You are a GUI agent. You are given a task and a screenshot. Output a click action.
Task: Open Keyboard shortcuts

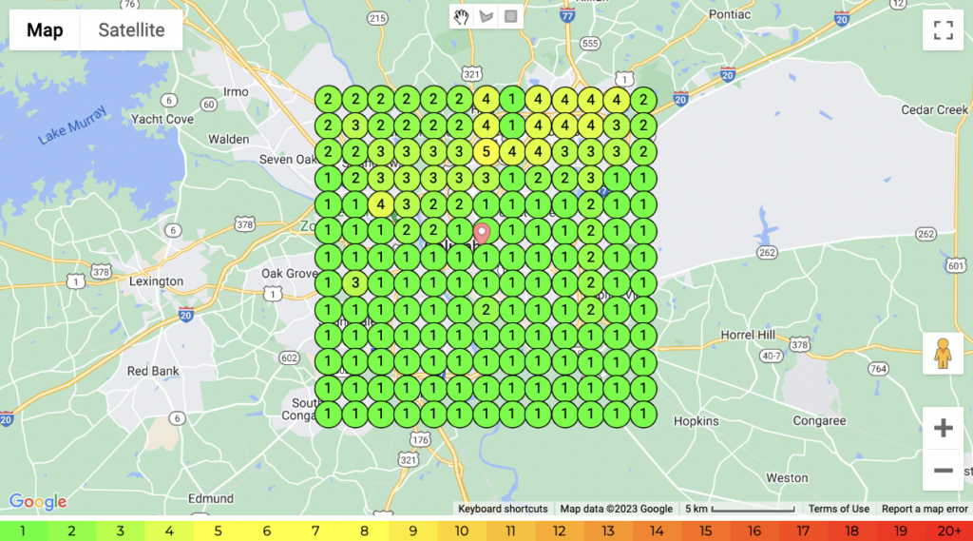click(503, 509)
